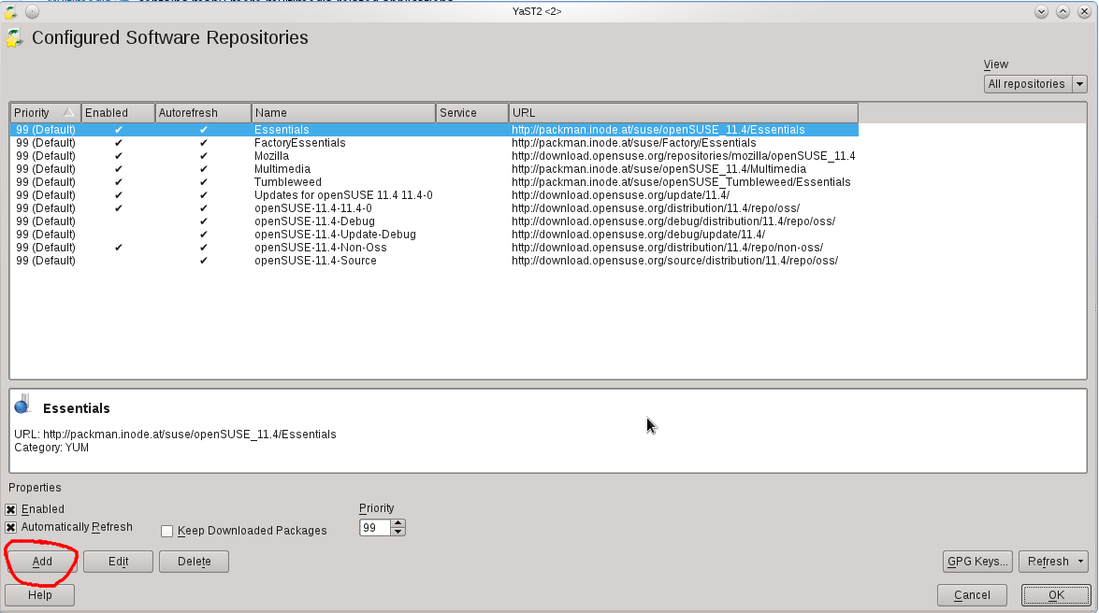Select Updates for openSUSE 11.4 11.4-0 row
The image size is (1099, 613).
(435, 194)
